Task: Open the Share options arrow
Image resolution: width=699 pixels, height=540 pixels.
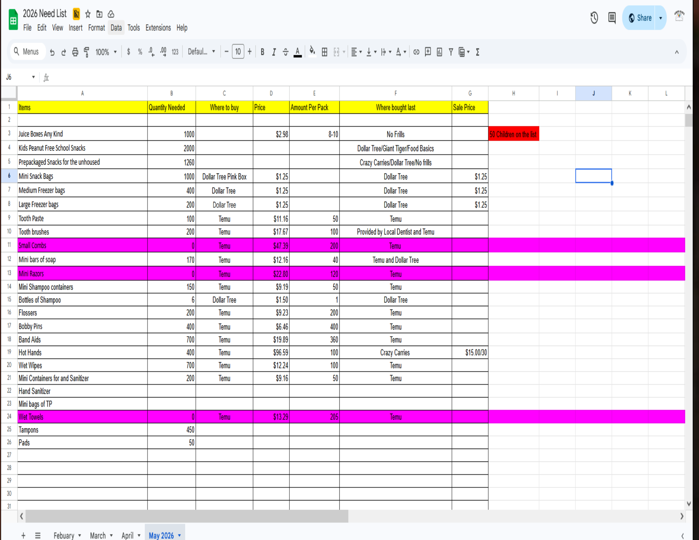Action: (661, 18)
